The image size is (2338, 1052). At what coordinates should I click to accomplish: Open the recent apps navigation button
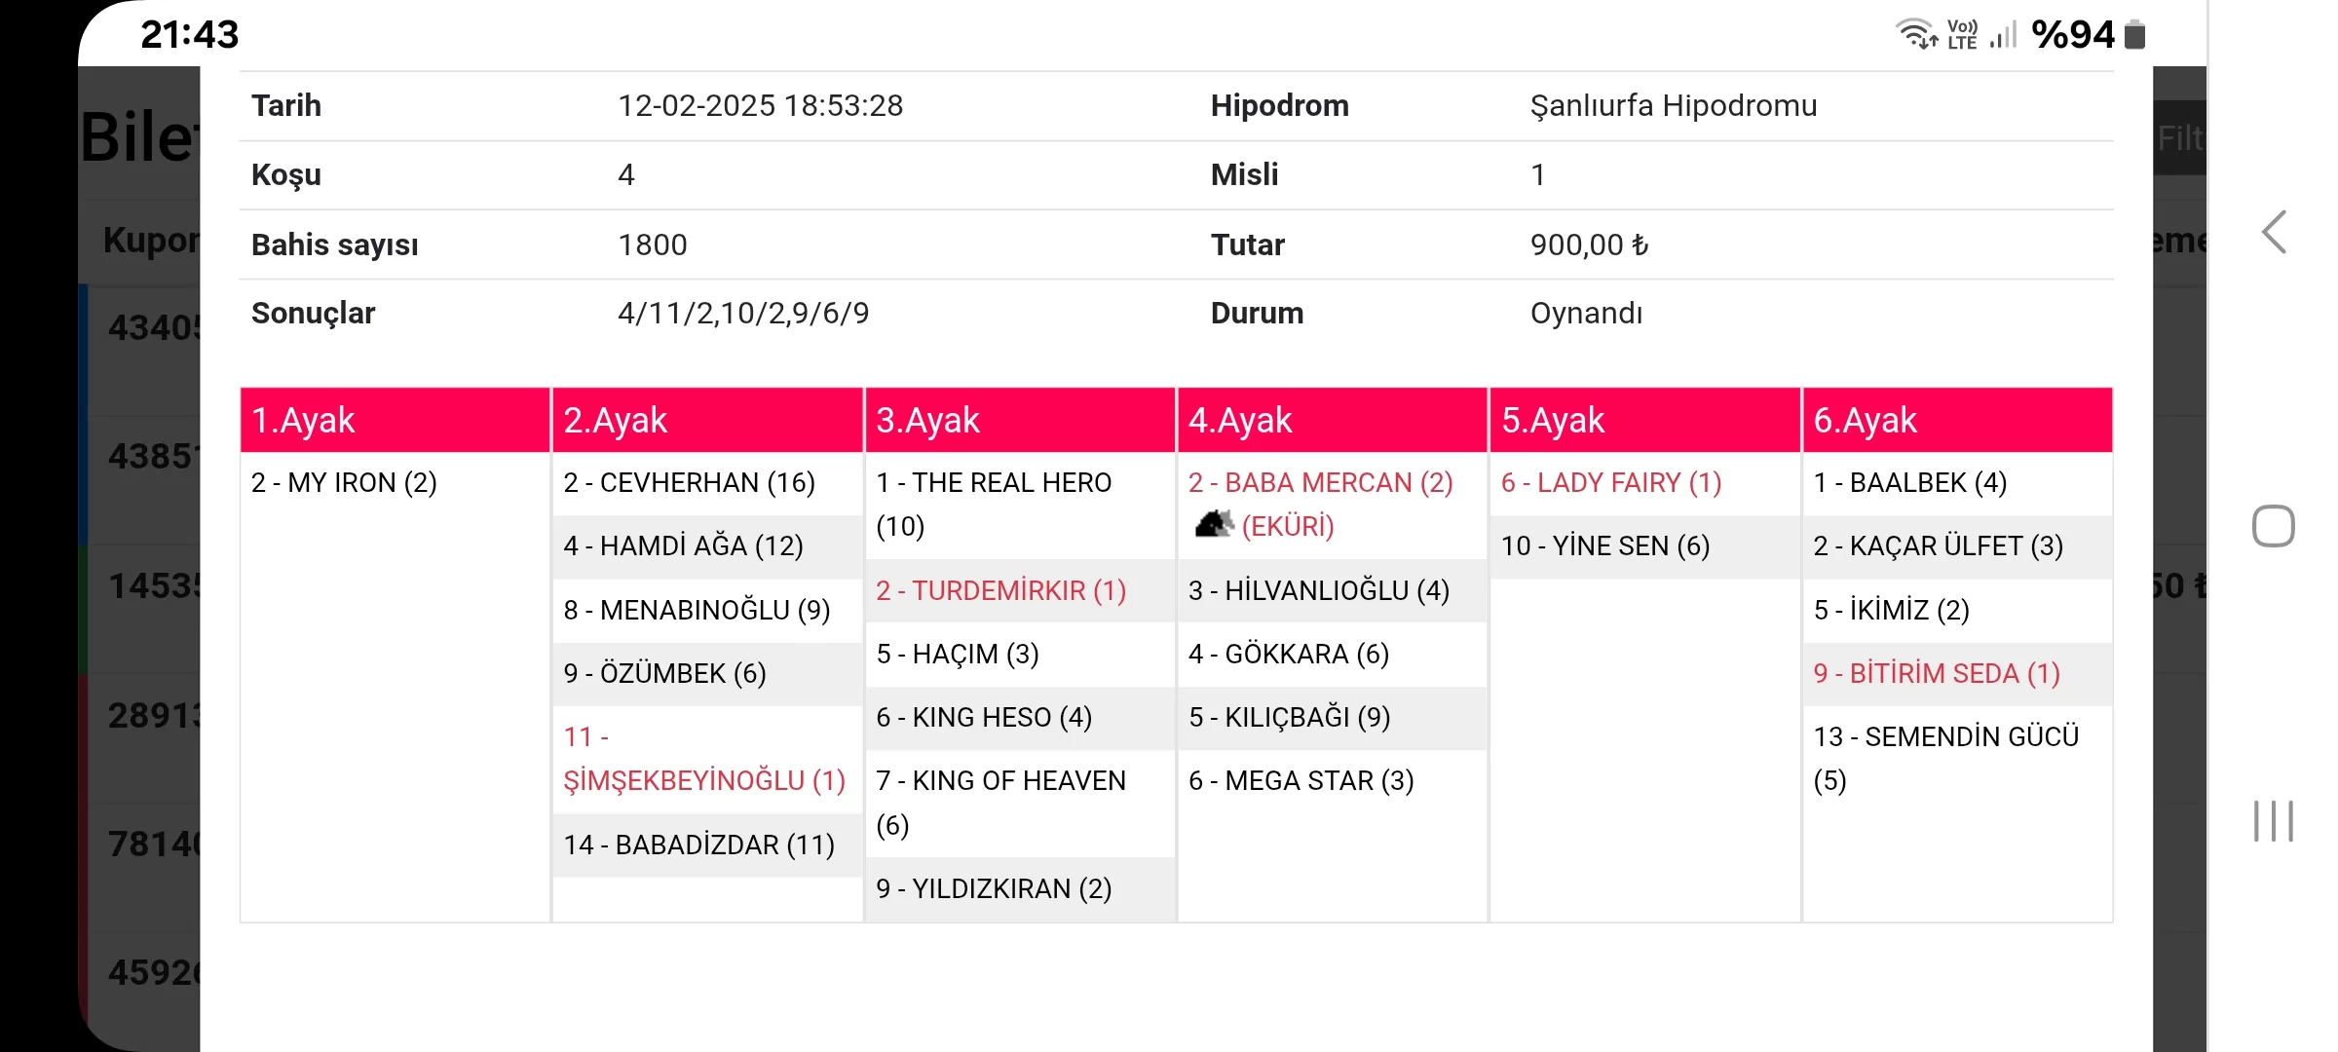pos(2273,821)
